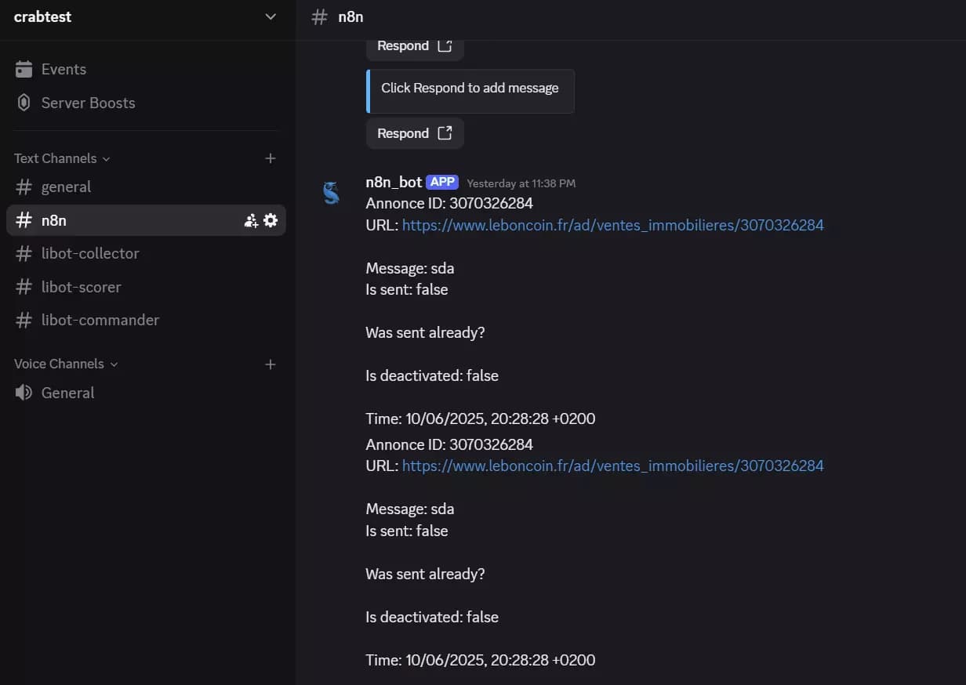This screenshot has width=966, height=685.
Task: Open the crabtest server dropdown menu
Action: coord(270,16)
